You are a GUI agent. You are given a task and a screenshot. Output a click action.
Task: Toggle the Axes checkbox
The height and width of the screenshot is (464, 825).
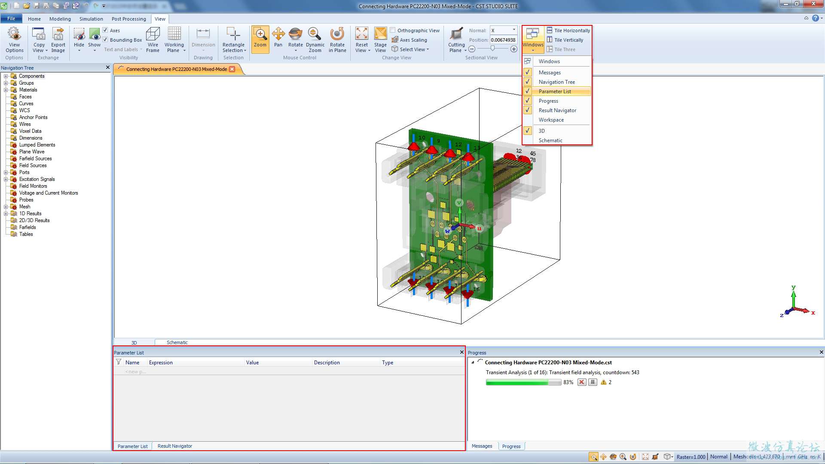105,30
